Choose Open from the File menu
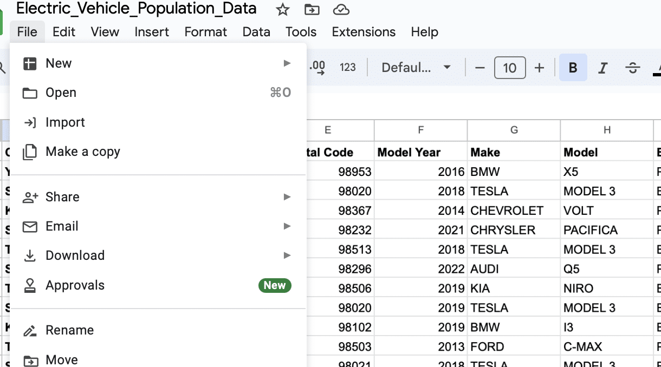 point(158,93)
